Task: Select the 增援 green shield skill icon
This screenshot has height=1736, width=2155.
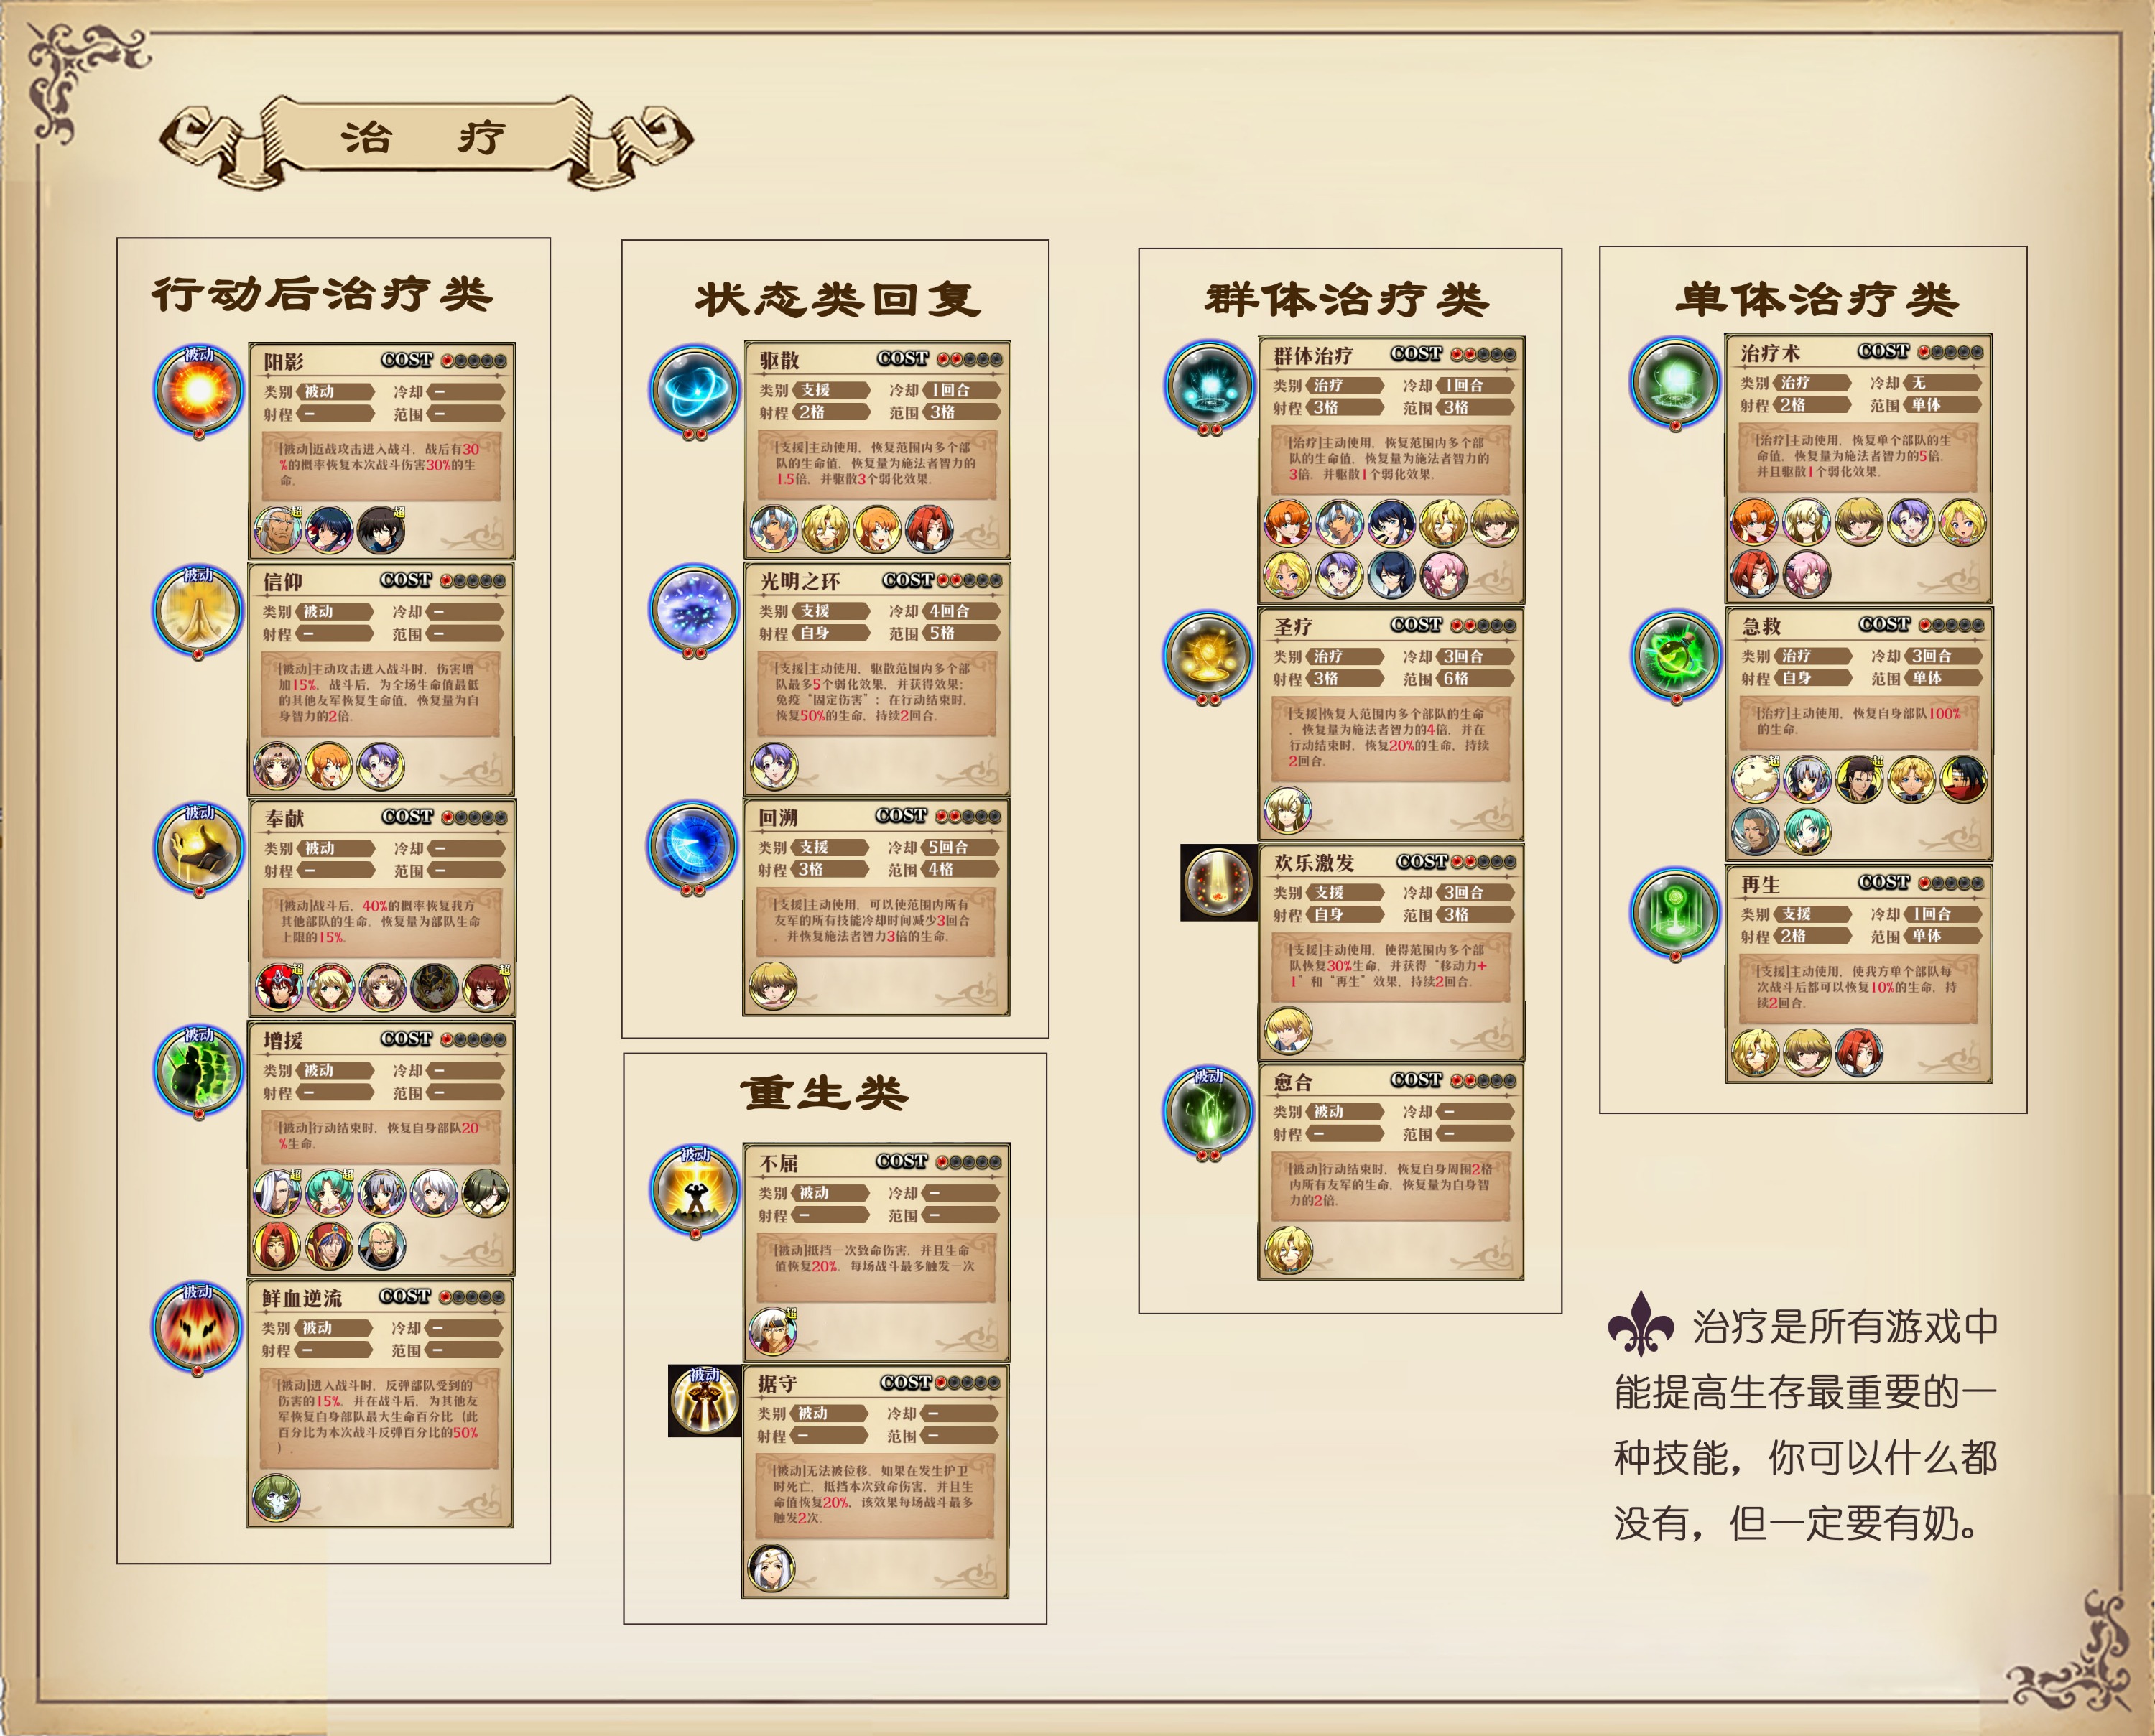Action: [198, 1068]
